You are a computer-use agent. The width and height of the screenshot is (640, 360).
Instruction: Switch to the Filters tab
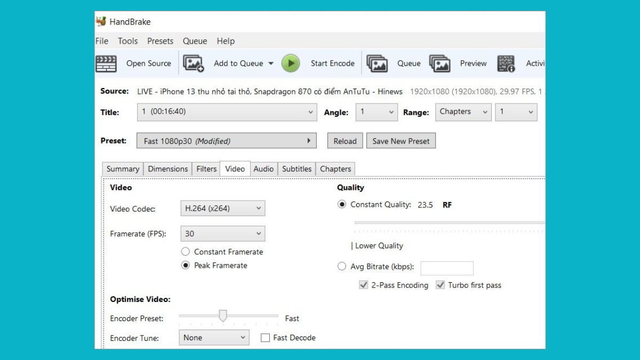(x=206, y=169)
